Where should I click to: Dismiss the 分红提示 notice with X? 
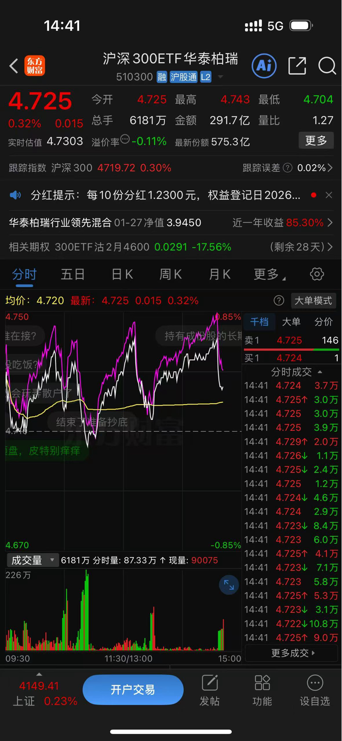(329, 195)
